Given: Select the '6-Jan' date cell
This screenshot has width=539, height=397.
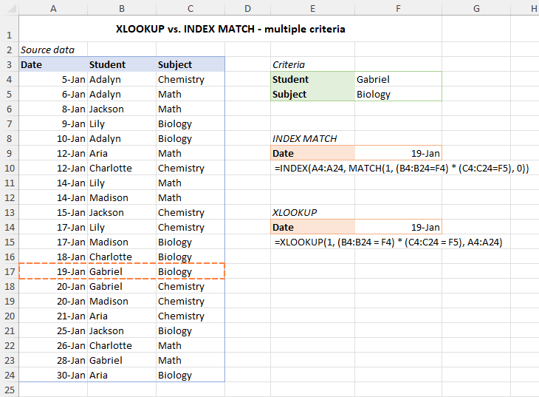Looking at the screenshot, I should pyautogui.click(x=53, y=95).
